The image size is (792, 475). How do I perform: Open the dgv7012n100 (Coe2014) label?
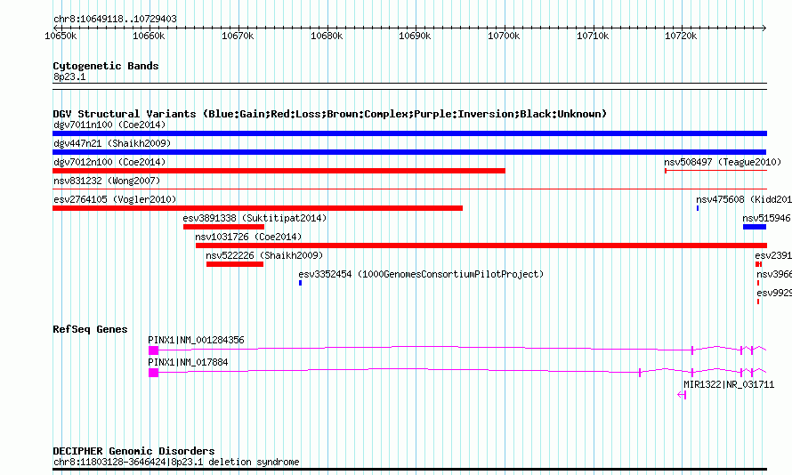tap(109, 162)
